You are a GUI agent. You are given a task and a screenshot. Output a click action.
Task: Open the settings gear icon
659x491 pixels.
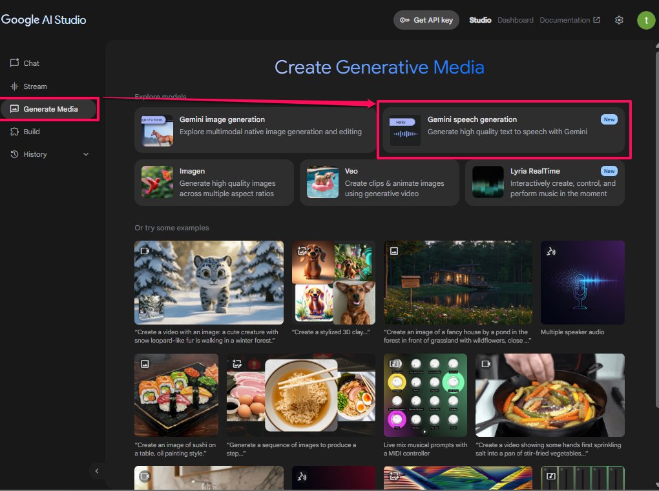coord(619,20)
